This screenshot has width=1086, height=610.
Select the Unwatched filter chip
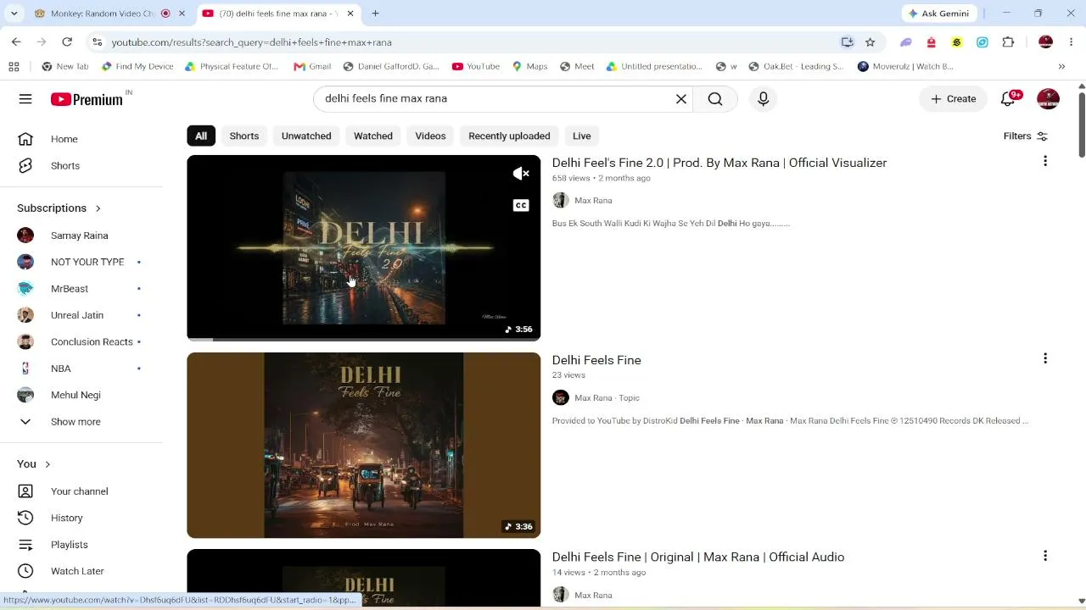click(x=306, y=136)
